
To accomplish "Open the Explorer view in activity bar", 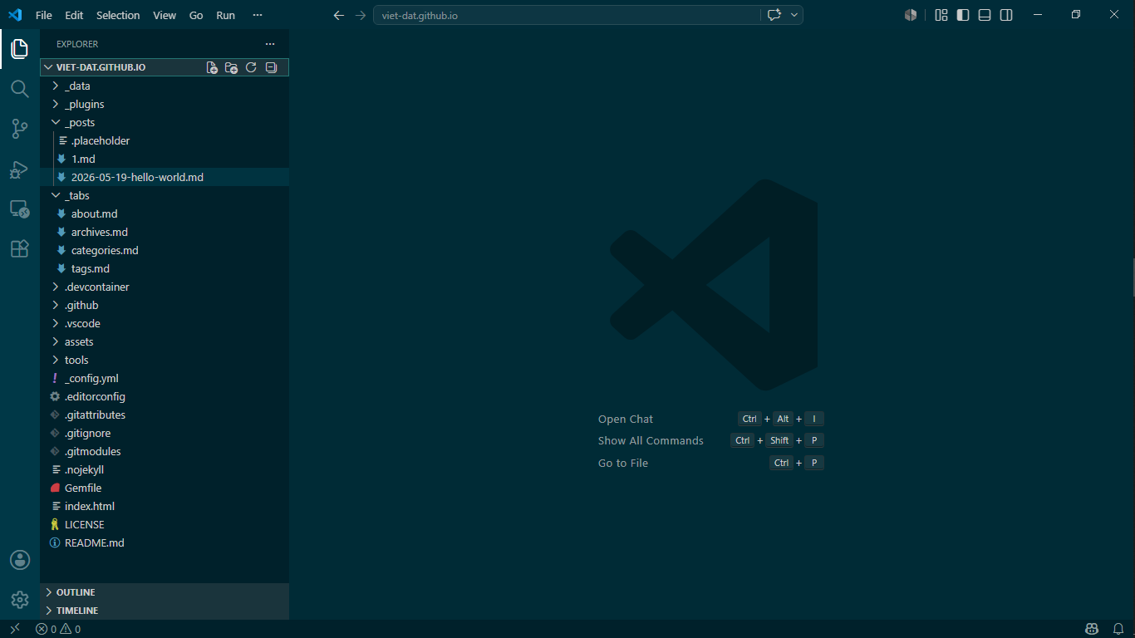I will (x=20, y=49).
